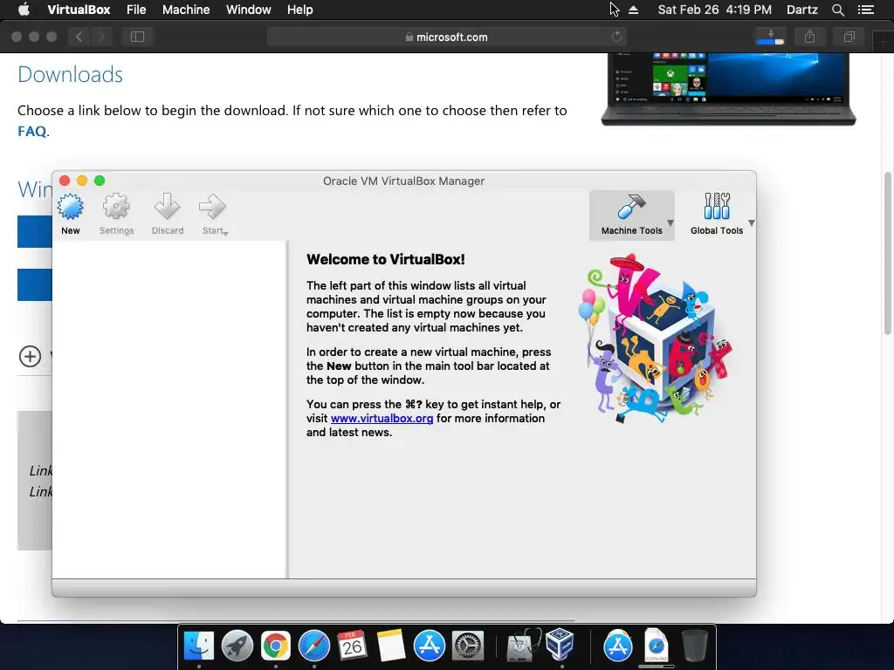Screen dimensions: 894x670
Task: Click the date and time in menu bar
Action: 714,10
